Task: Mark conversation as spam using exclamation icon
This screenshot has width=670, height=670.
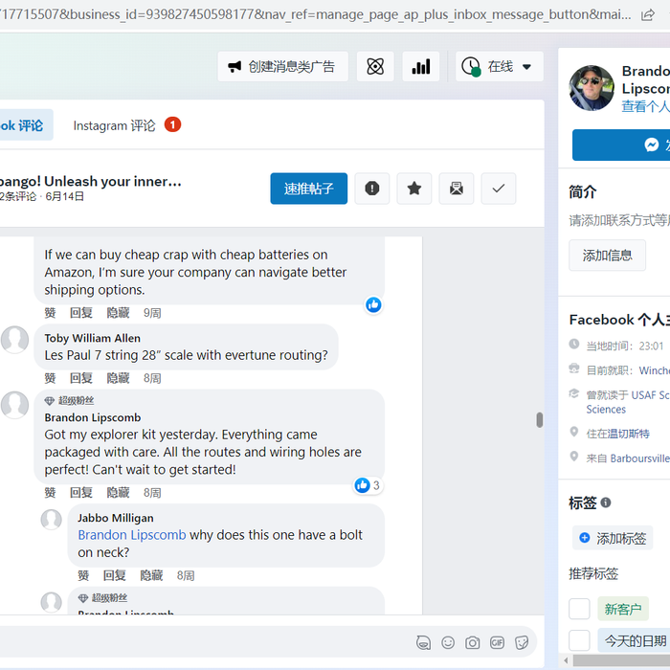Action: click(372, 189)
